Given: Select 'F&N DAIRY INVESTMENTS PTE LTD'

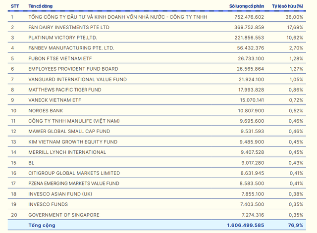Looking at the screenshot, I should tap(69, 27).
